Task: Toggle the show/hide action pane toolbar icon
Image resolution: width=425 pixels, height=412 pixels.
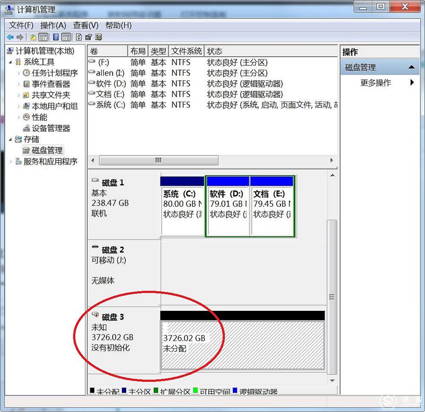Action: pos(66,37)
